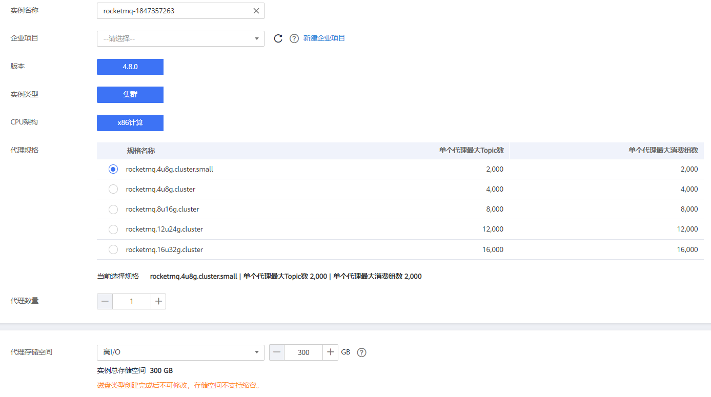This screenshot has height=397, width=711.
Task: Click consumer group value 16,000 cell
Action: pyautogui.click(x=687, y=249)
